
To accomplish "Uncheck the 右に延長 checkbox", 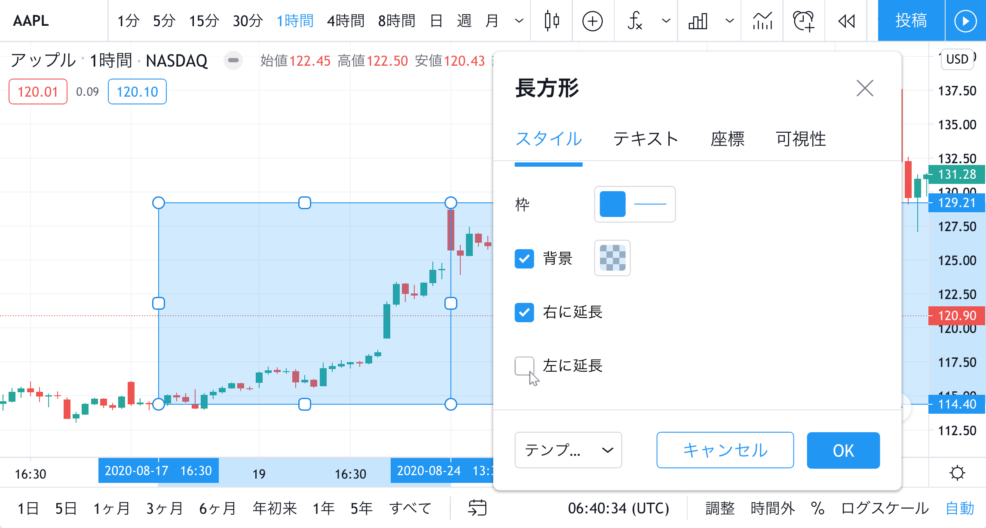I will point(524,312).
